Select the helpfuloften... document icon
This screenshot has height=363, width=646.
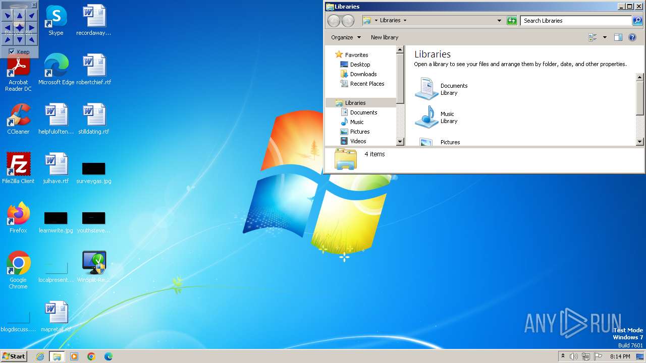coord(56,119)
